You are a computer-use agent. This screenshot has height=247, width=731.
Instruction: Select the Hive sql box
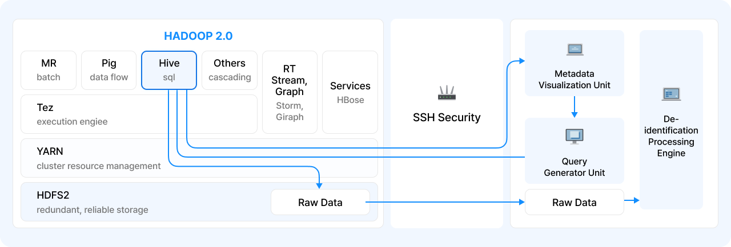coord(169,70)
